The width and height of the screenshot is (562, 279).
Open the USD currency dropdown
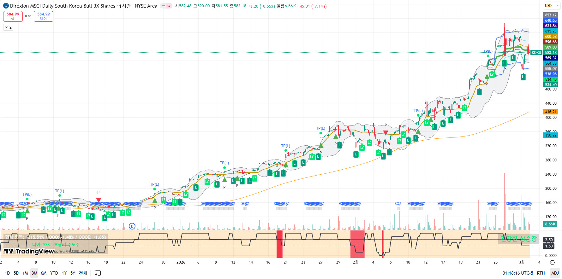[551, 6]
